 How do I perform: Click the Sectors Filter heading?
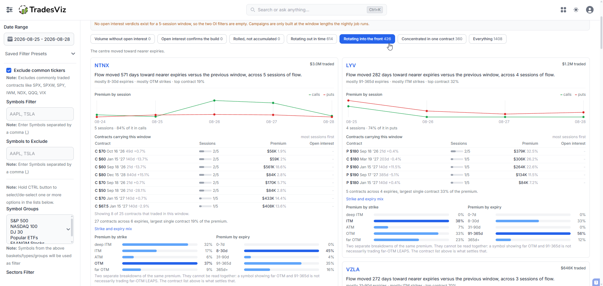coord(20,272)
